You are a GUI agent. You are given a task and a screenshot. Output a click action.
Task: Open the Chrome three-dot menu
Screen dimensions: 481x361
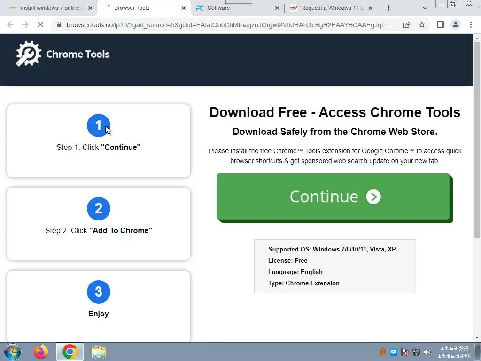tap(471, 24)
